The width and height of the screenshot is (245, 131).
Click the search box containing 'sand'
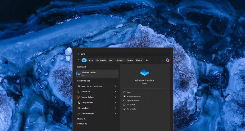123,54
